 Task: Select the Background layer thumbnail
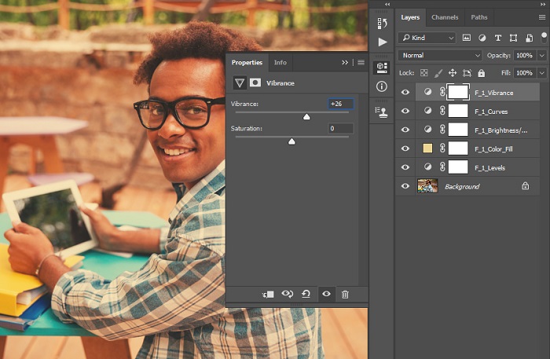point(427,186)
